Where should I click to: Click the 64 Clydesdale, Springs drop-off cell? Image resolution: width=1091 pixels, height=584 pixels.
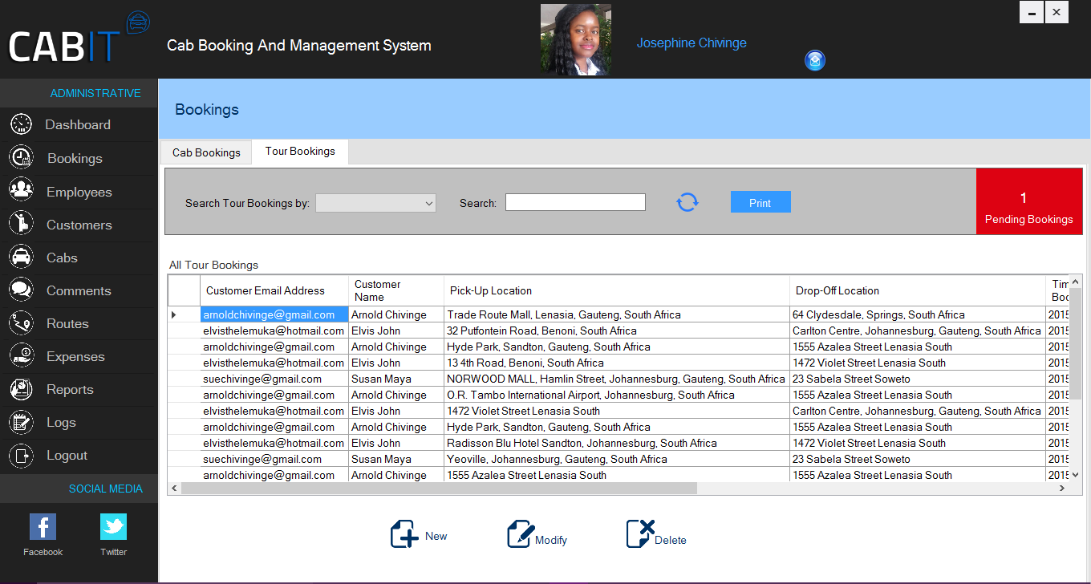918,314
